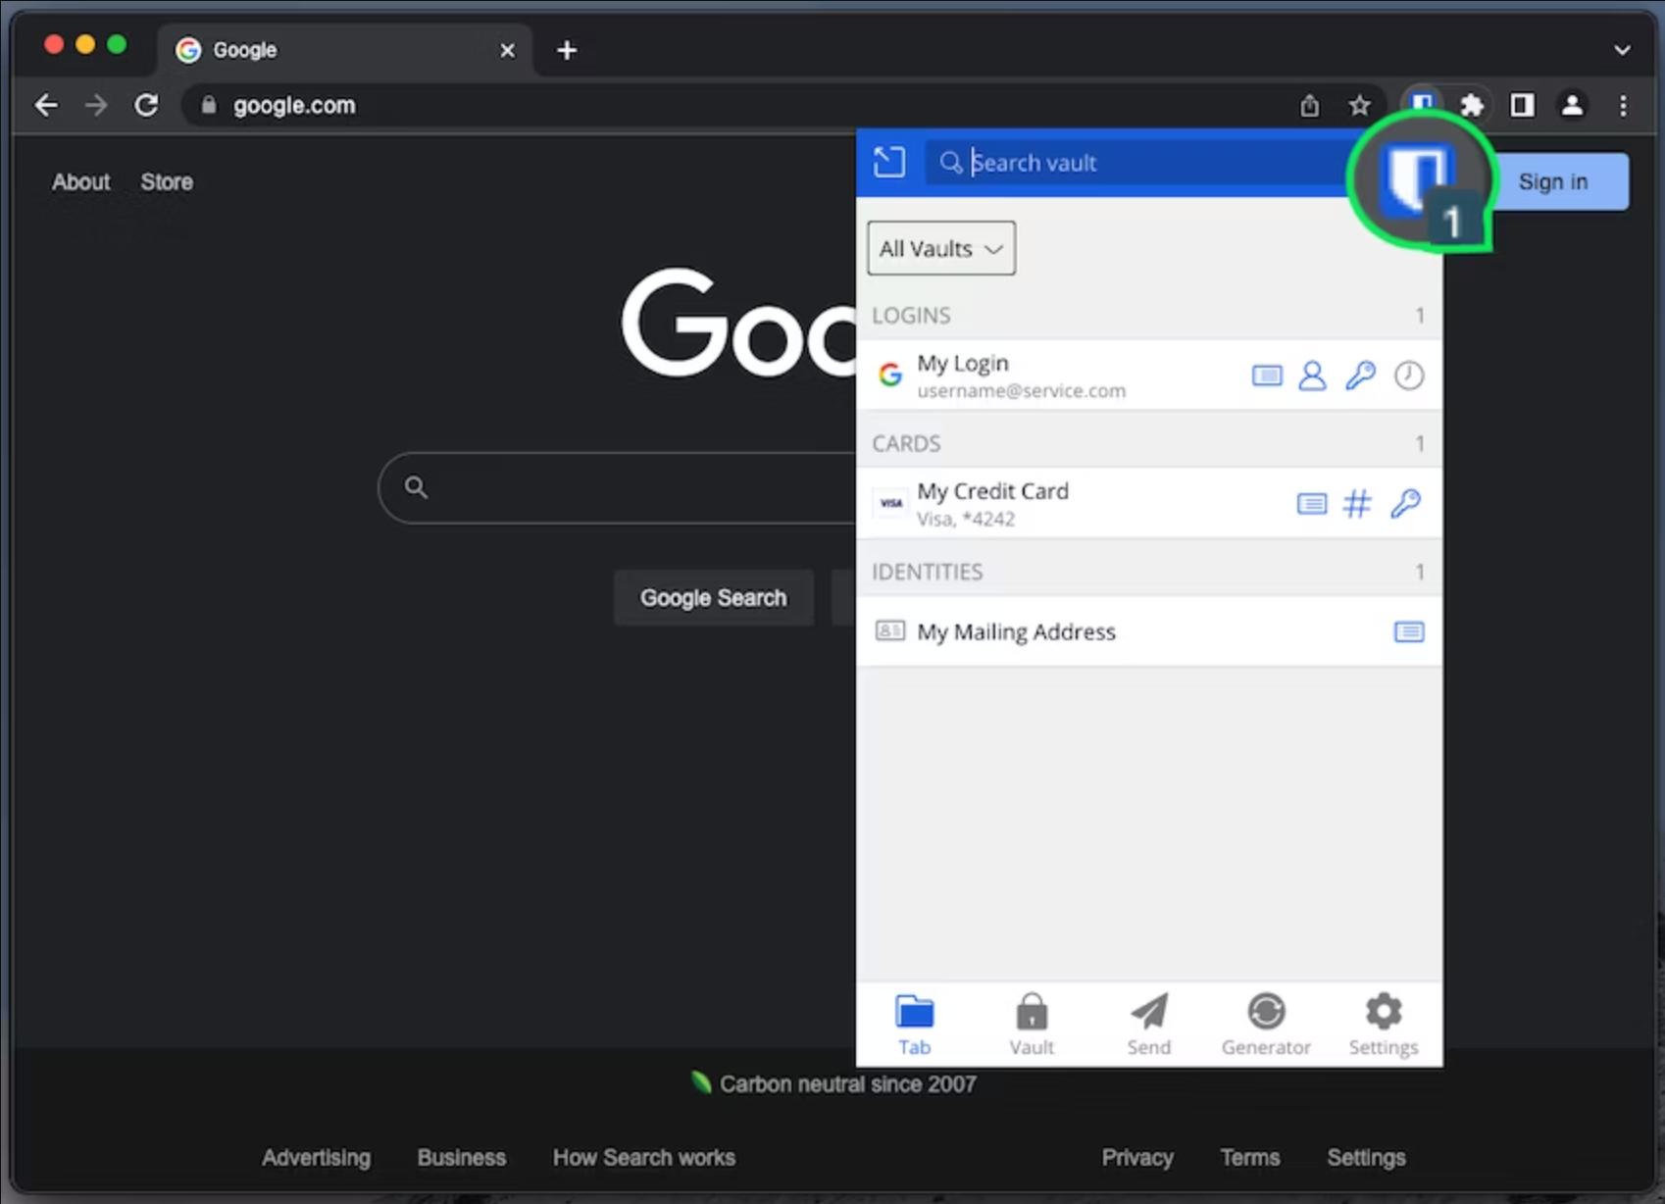The width and height of the screenshot is (1665, 1204).
Task: Open the Generator tab
Action: (1266, 1025)
